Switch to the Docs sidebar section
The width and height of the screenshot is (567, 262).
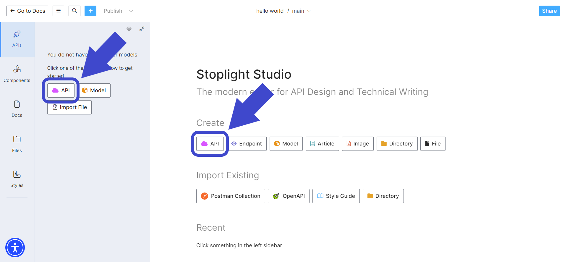(x=17, y=109)
